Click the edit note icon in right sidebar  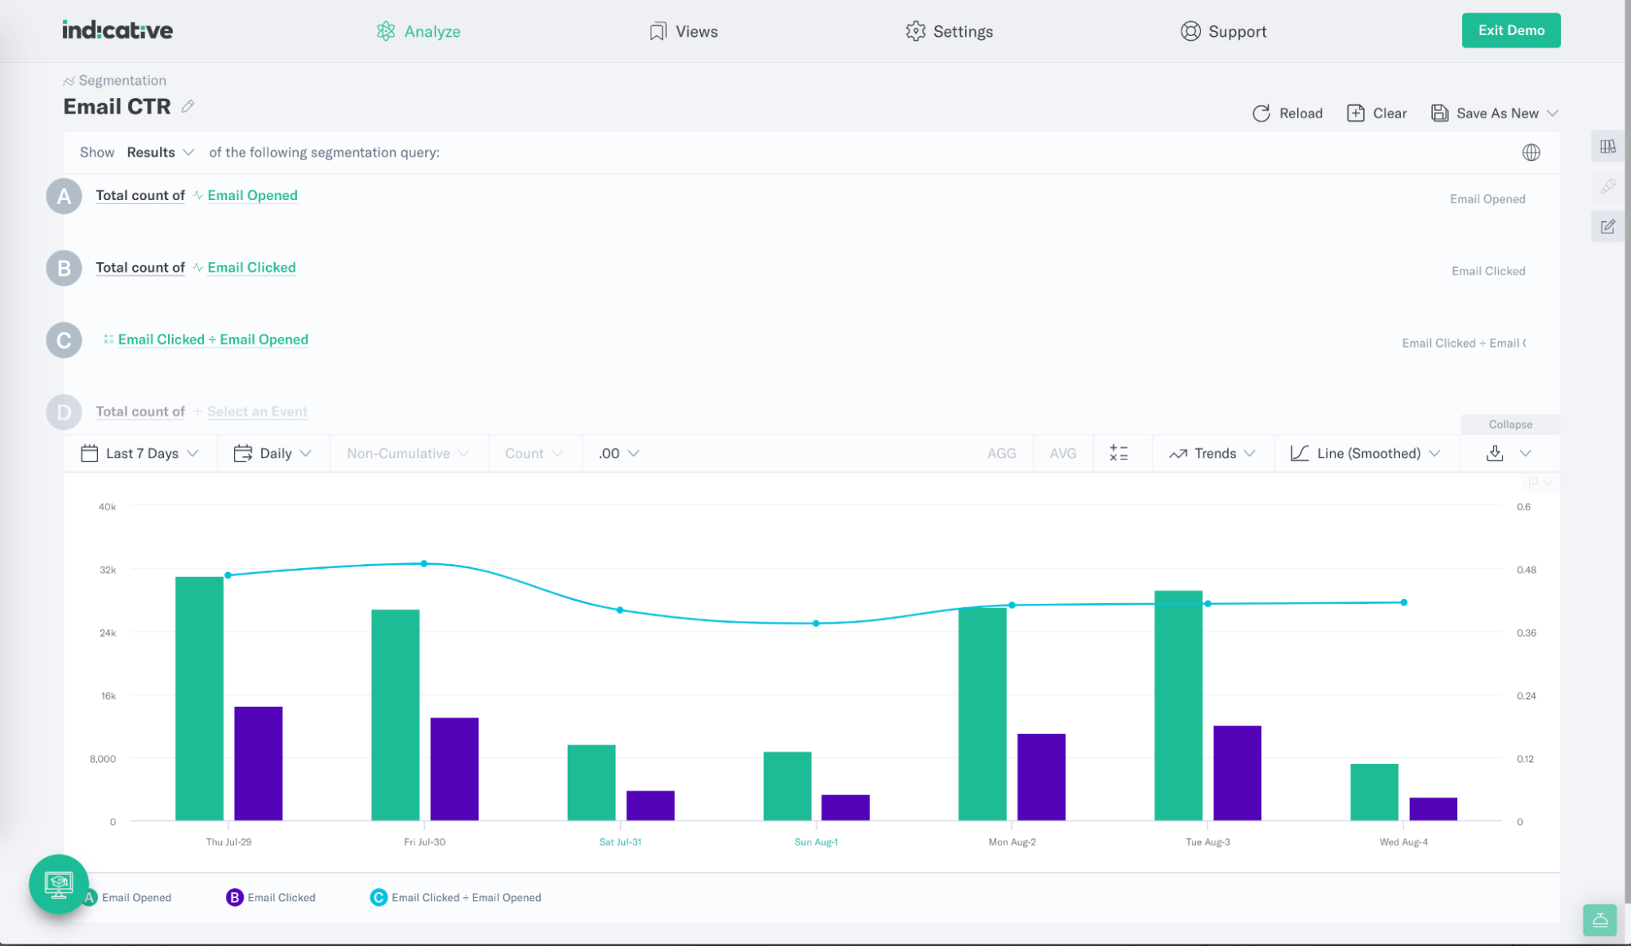[1607, 227]
